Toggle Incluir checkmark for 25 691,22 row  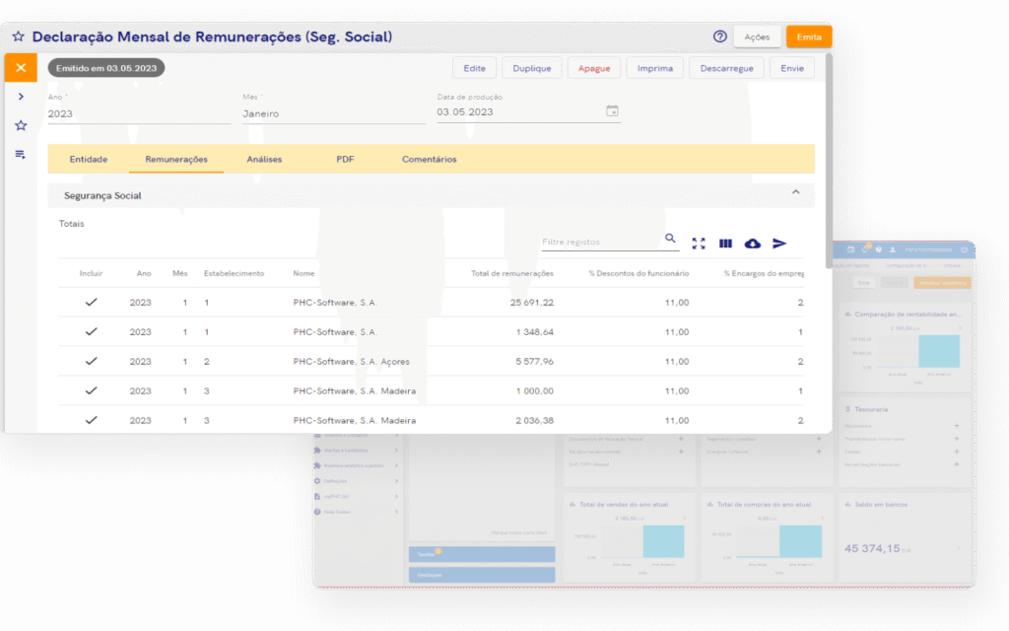[x=92, y=303]
